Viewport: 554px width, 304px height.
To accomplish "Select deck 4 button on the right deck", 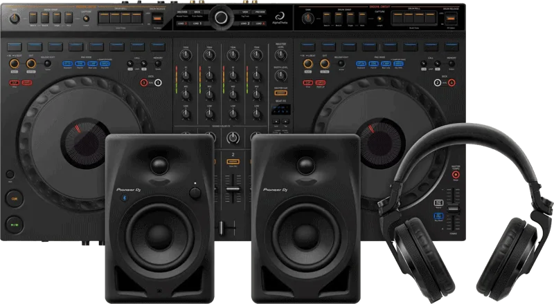I will point(452,82).
